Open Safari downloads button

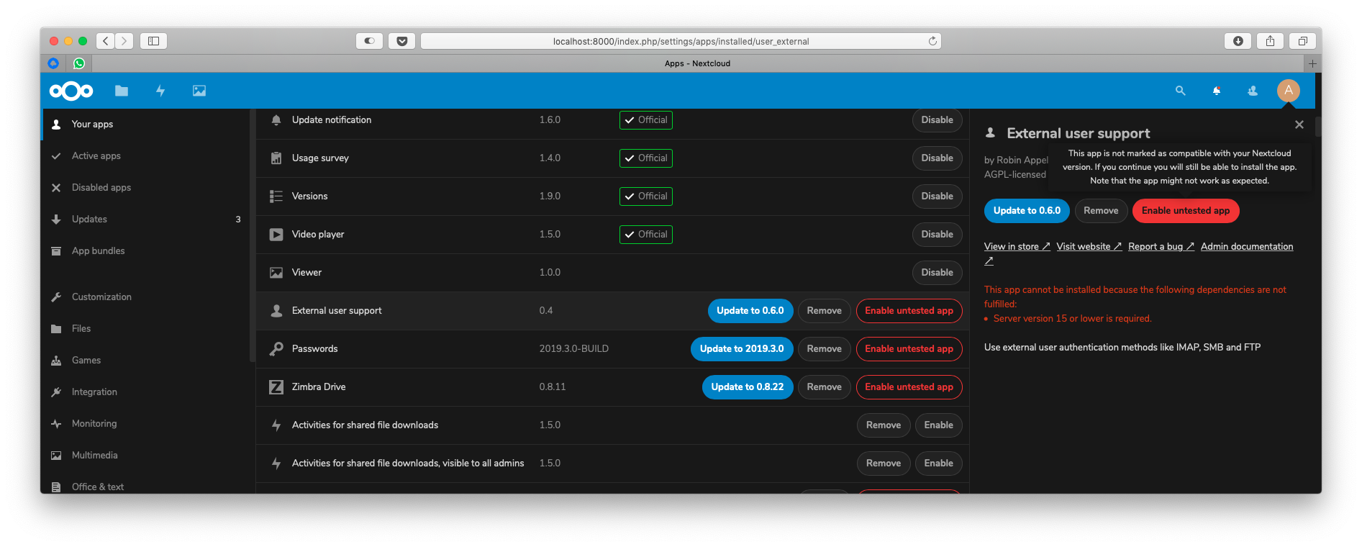click(x=1238, y=41)
